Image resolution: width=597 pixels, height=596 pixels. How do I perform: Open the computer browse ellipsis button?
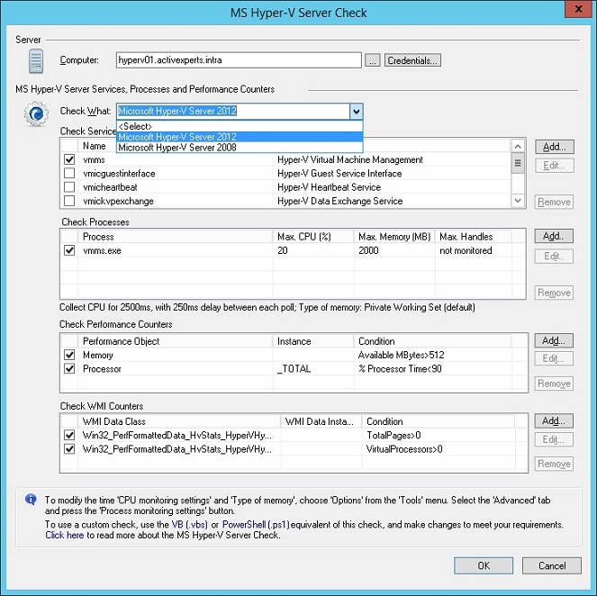coord(373,60)
